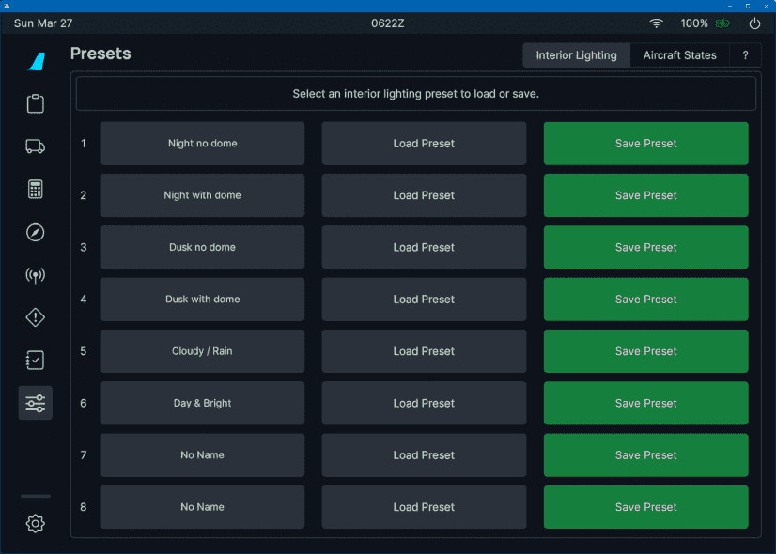Open the compass navigation icon
The height and width of the screenshot is (554, 776).
(36, 232)
